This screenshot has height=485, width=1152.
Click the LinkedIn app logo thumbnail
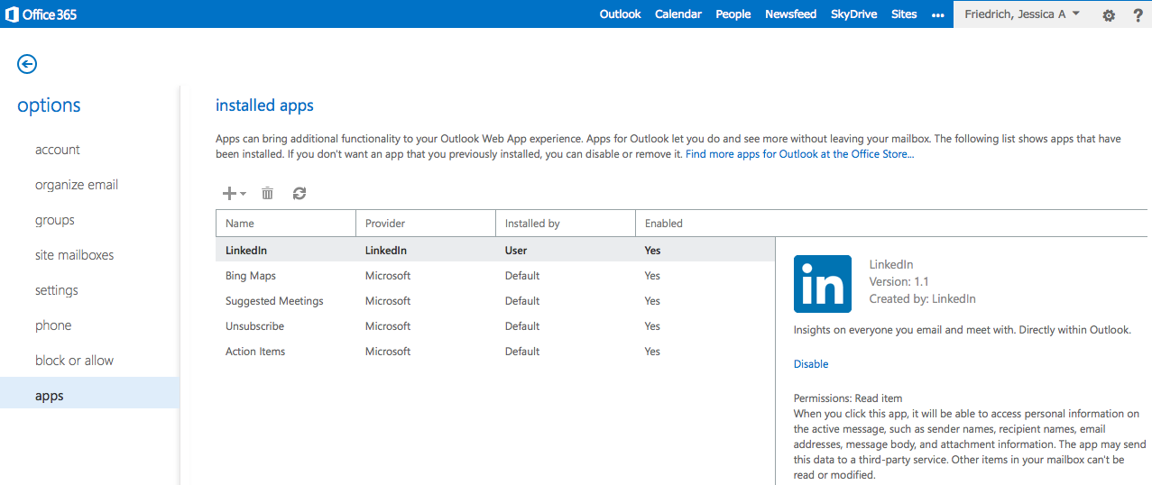tap(822, 284)
